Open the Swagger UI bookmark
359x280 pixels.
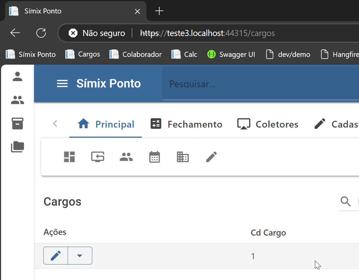231,55
